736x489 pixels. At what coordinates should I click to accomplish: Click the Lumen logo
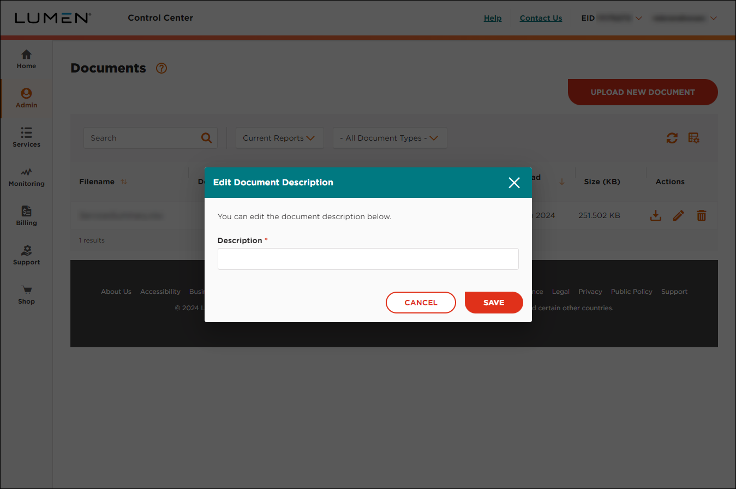[x=52, y=18]
